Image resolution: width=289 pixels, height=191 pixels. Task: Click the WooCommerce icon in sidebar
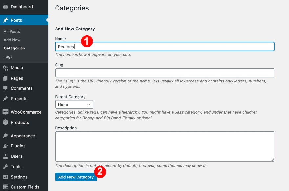(x=6, y=112)
